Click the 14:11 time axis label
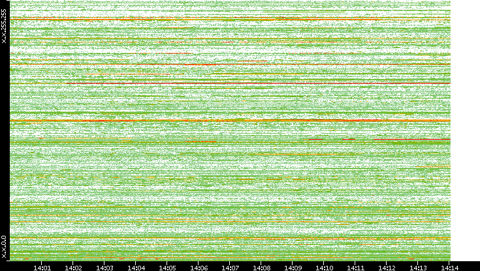This screenshot has height=271, width=480. click(x=355, y=268)
